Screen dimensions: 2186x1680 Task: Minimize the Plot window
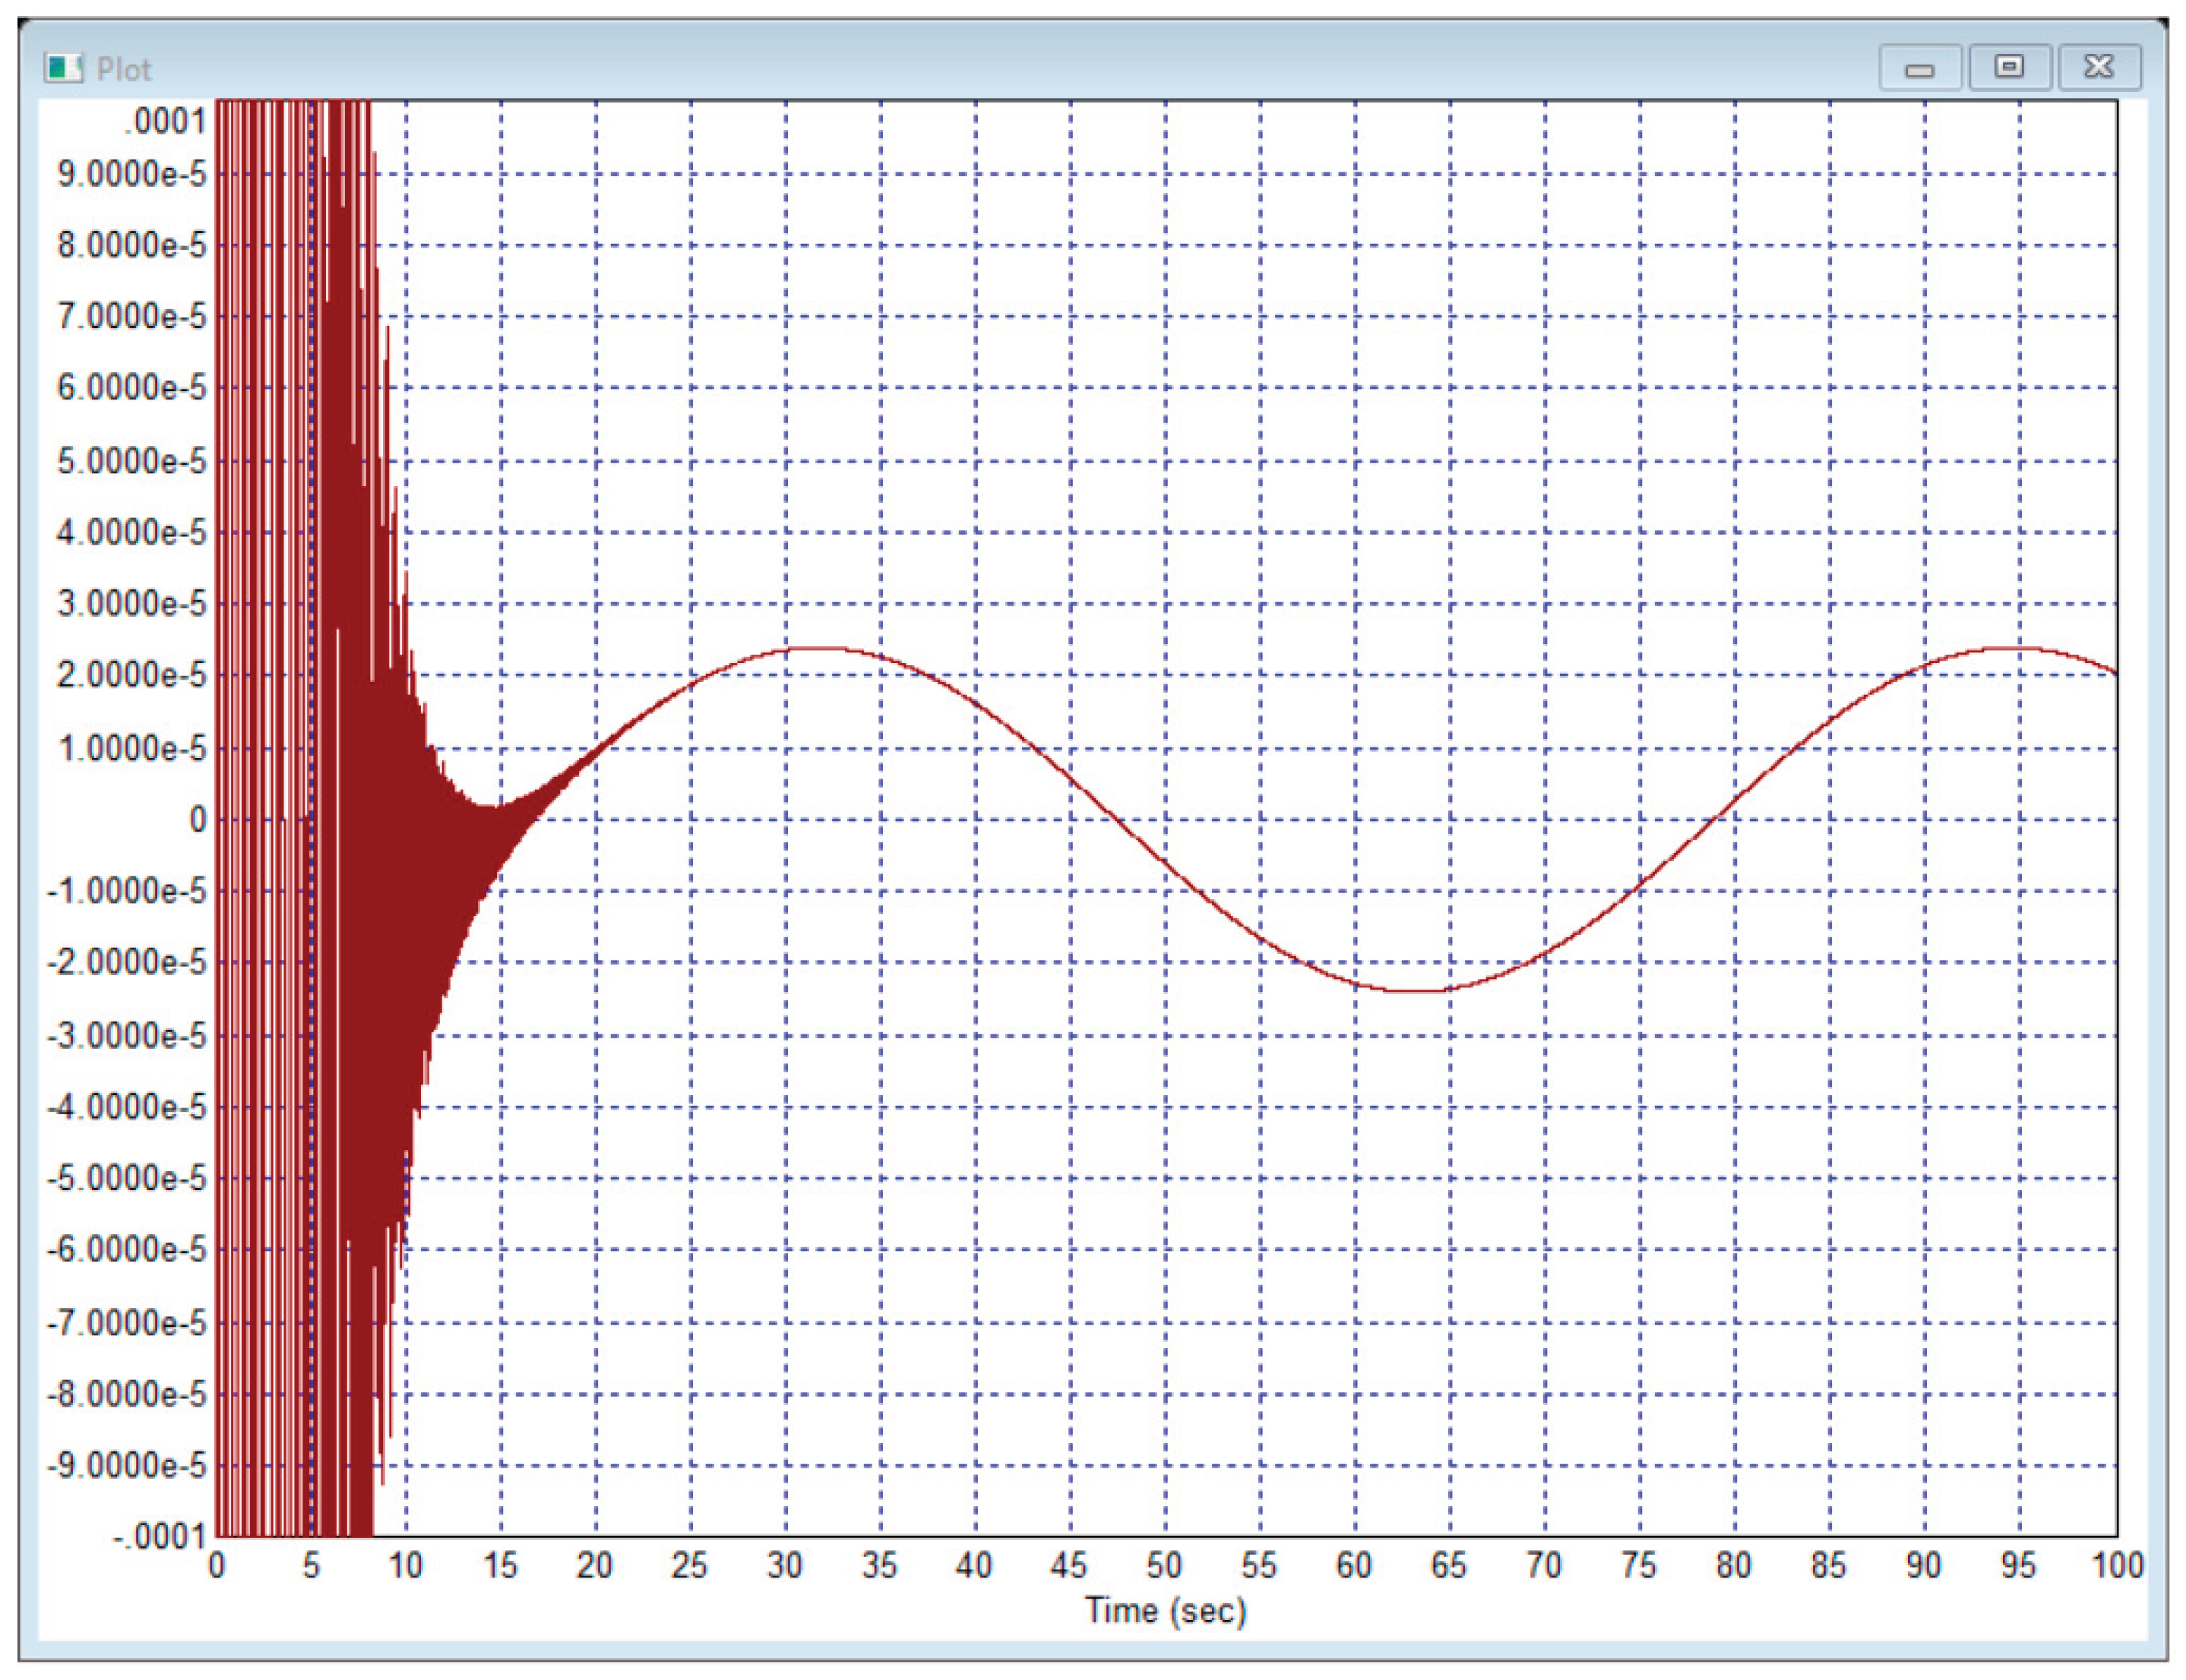[1919, 68]
